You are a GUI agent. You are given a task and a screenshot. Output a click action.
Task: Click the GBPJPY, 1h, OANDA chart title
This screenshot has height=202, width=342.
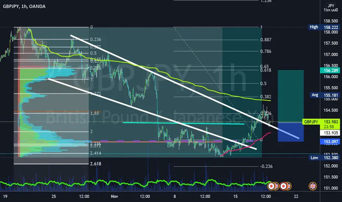pyautogui.click(x=24, y=6)
